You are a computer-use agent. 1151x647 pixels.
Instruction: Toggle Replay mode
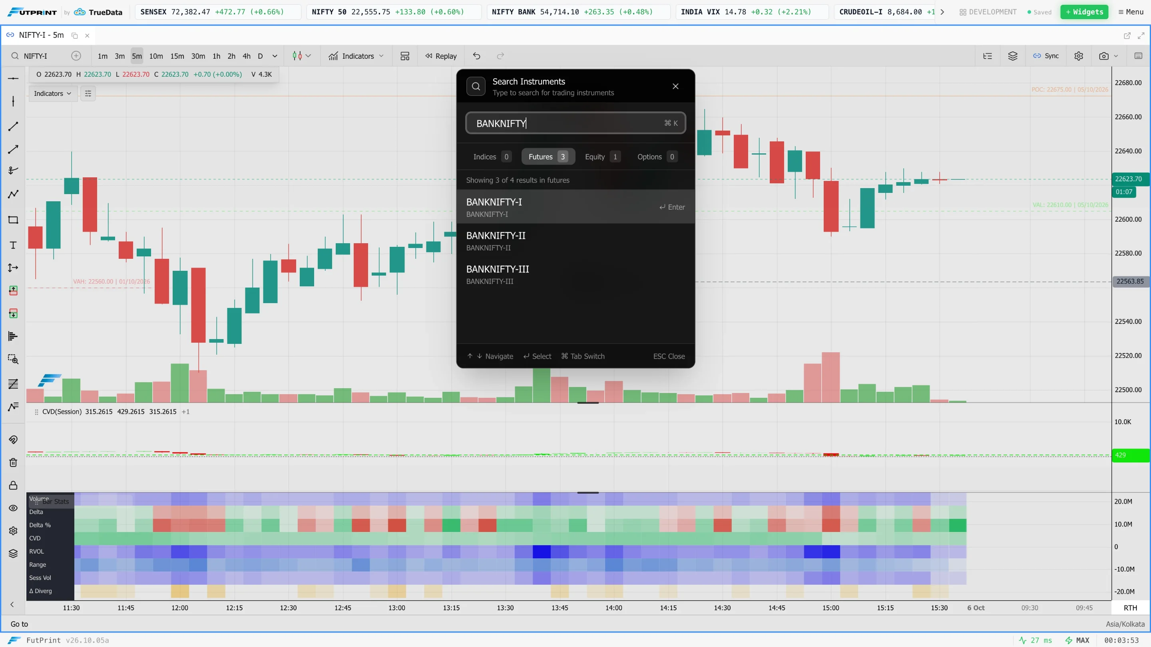pos(441,56)
